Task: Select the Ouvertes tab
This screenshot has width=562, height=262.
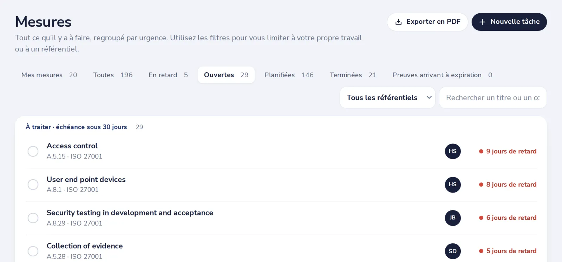Action: 226,75
